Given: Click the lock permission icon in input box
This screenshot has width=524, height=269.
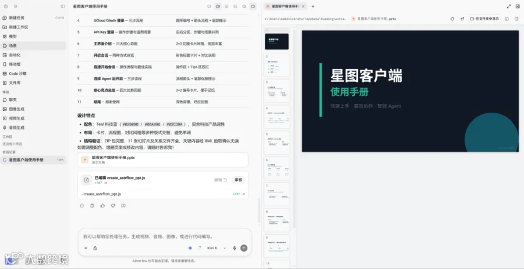Looking at the screenshot, I should (95, 248).
